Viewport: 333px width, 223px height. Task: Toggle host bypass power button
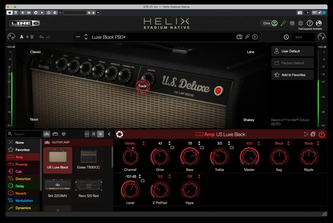9,13
